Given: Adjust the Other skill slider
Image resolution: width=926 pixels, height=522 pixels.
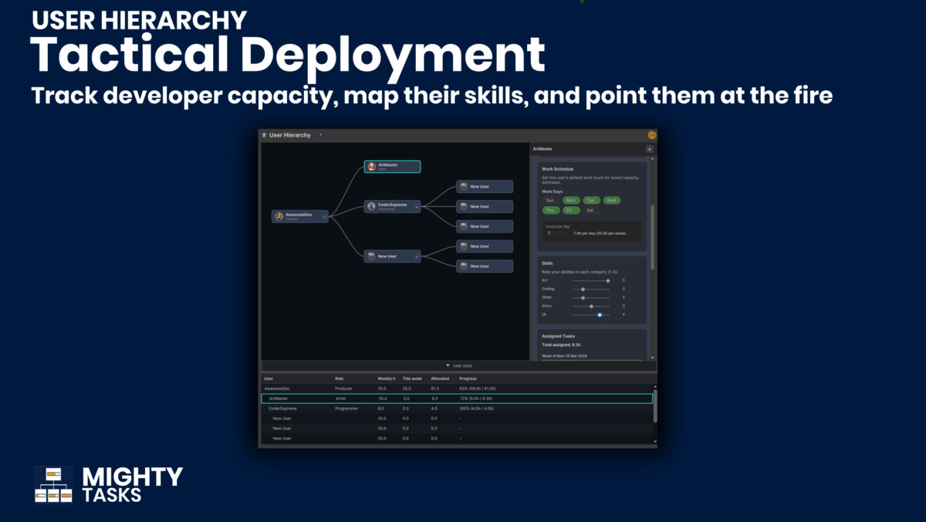Looking at the screenshot, I should click(591, 297).
